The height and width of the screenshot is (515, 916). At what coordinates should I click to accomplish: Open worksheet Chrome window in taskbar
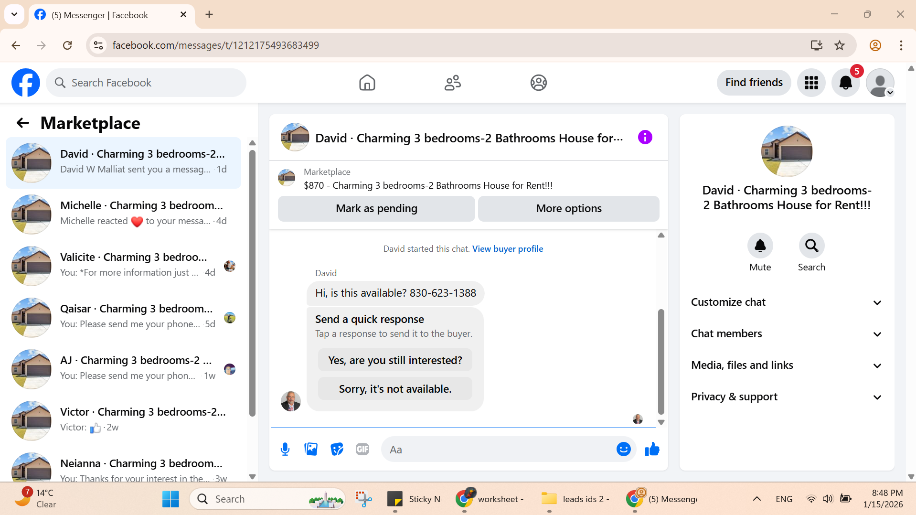(x=490, y=499)
